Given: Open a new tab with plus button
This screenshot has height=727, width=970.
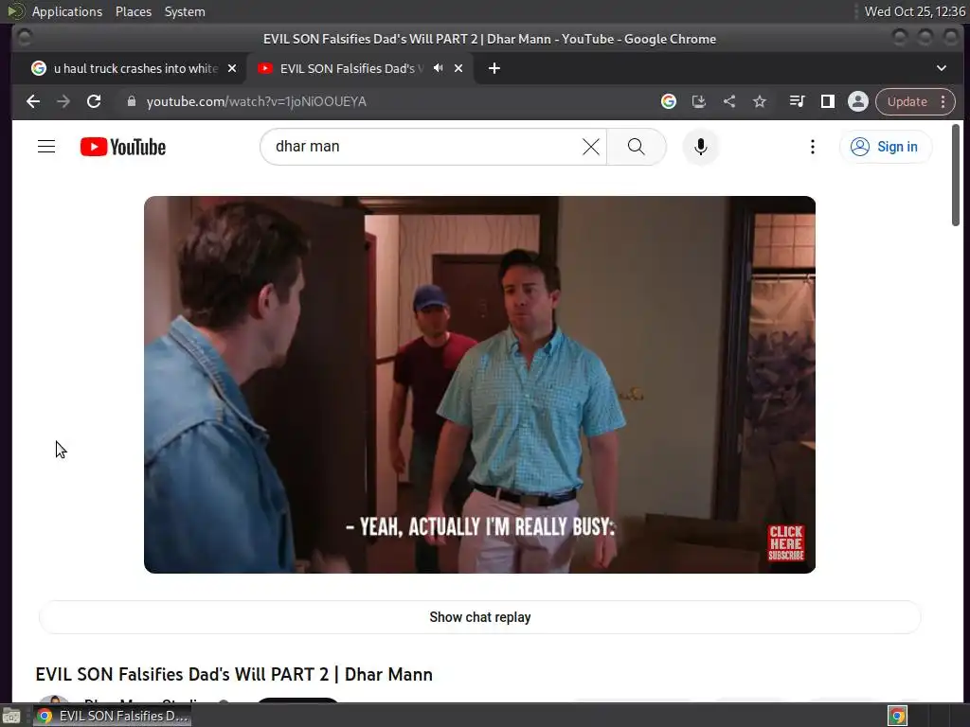Looking at the screenshot, I should coord(494,68).
